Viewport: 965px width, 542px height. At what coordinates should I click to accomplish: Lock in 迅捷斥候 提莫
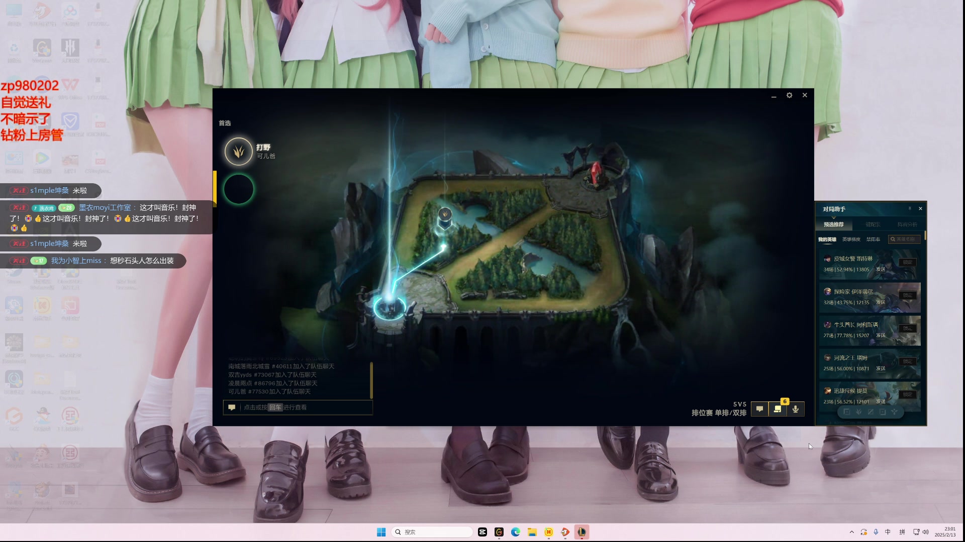click(x=908, y=394)
